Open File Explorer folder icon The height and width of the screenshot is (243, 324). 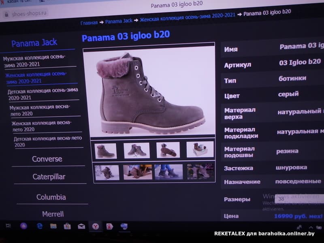click(53, 226)
